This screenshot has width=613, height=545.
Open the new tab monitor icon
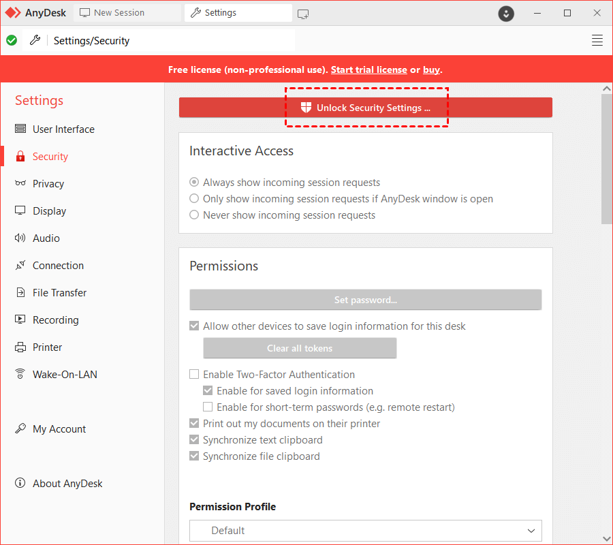[x=303, y=13]
